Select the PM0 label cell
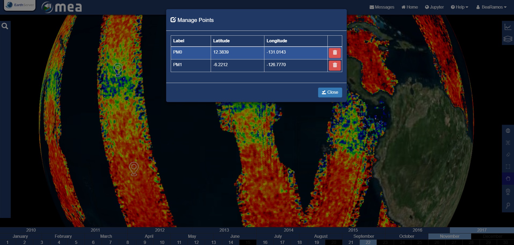The image size is (514, 245). point(191,53)
